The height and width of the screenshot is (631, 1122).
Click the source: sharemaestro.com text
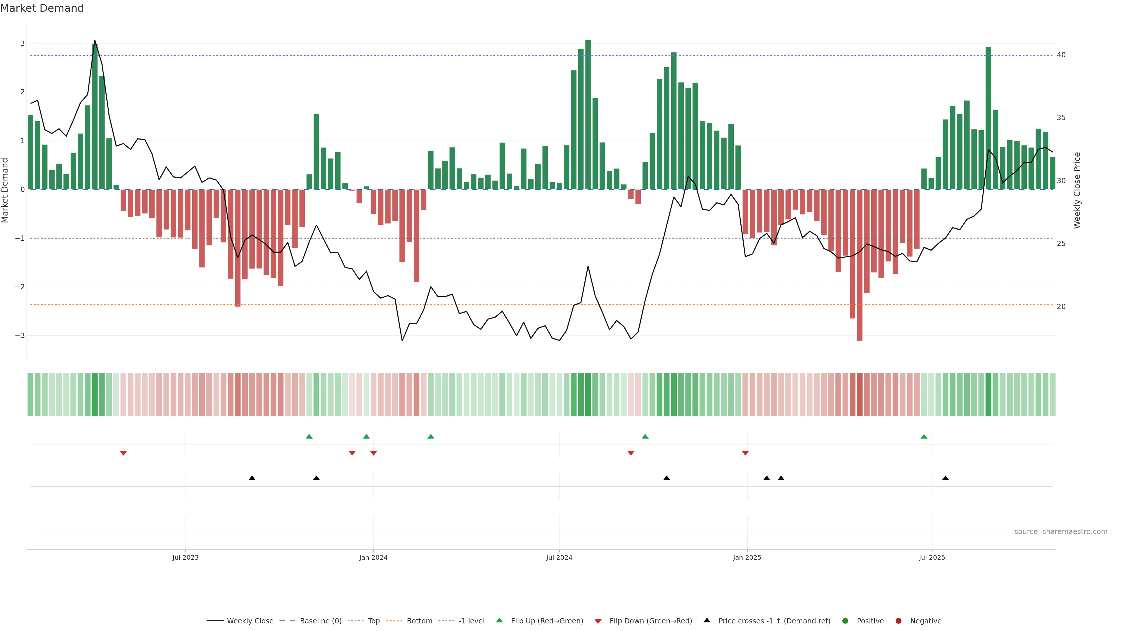(1061, 532)
